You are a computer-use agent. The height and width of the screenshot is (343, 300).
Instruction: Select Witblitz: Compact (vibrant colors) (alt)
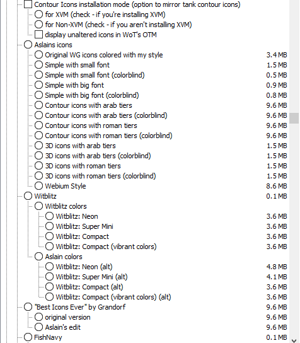click(x=49, y=297)
